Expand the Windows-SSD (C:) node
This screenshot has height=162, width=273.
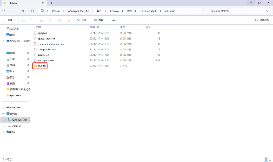pyautogui.click(x=5, y=120)
